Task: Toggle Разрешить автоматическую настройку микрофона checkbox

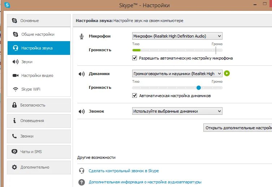Action: point(135,58)
